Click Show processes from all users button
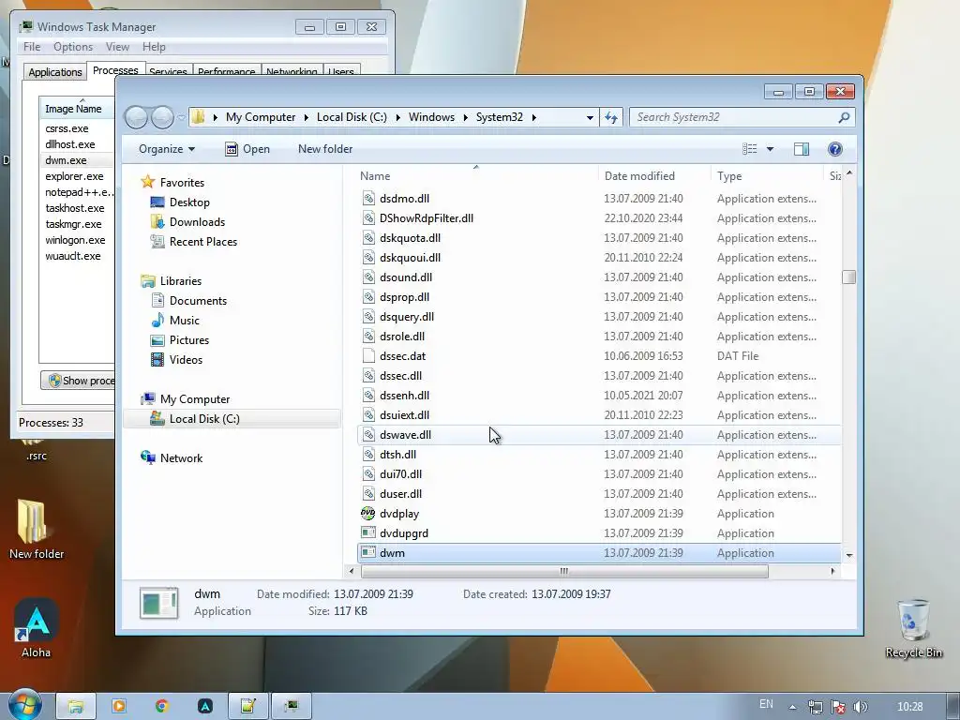 [x=79, y=381]
